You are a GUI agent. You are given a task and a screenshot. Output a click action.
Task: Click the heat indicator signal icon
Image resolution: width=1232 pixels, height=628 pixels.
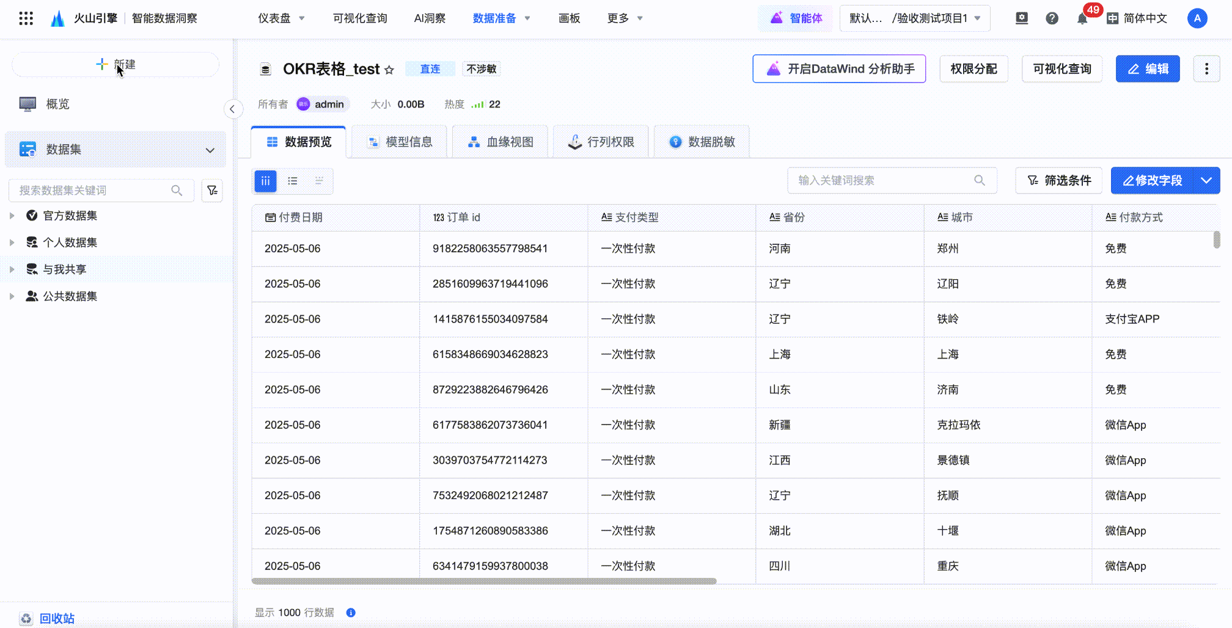(x=478, y=104)
